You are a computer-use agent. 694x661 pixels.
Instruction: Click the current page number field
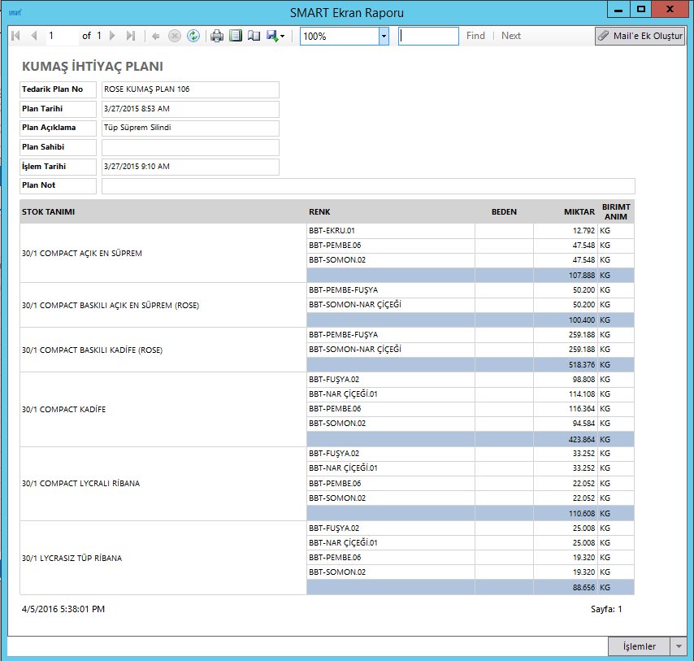point(60,36)
